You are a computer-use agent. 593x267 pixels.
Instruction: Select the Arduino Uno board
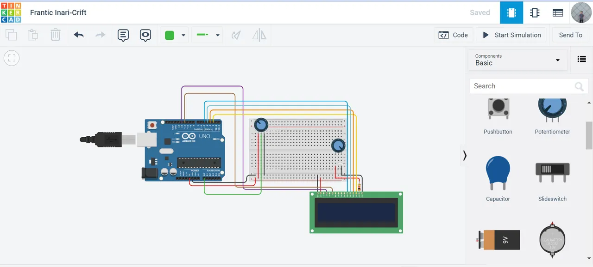point(184,150)
